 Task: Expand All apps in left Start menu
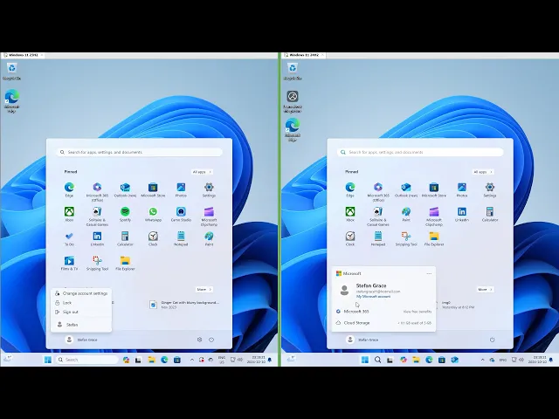[202, 172]
